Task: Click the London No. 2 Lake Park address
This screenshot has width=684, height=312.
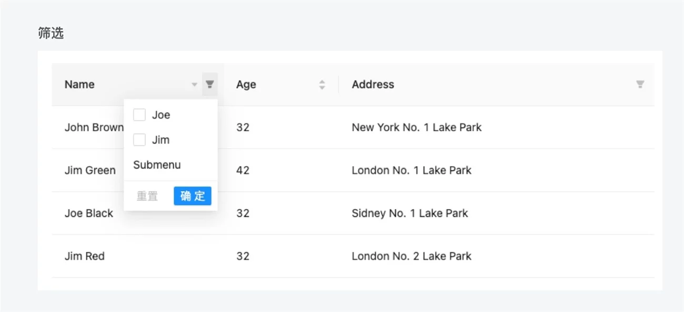Action: pos(411,256)
